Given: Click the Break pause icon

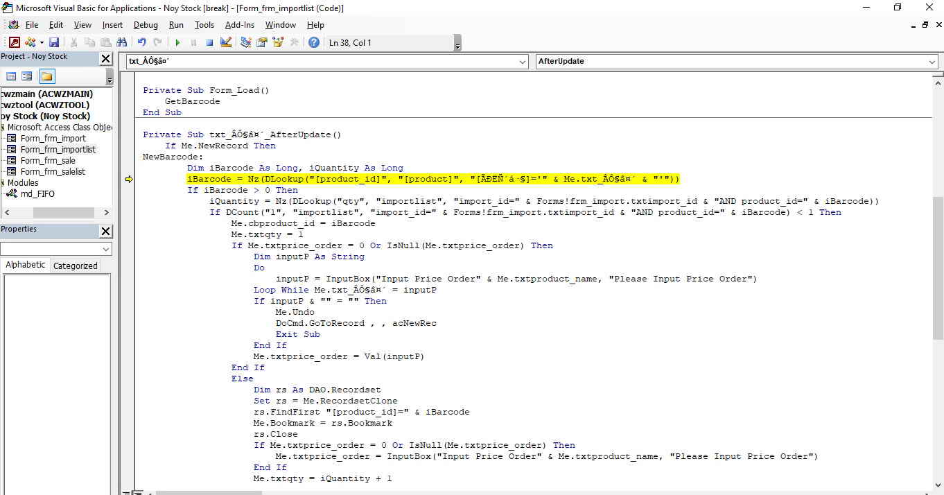Looking at the screenshot, I should [193, 42].
